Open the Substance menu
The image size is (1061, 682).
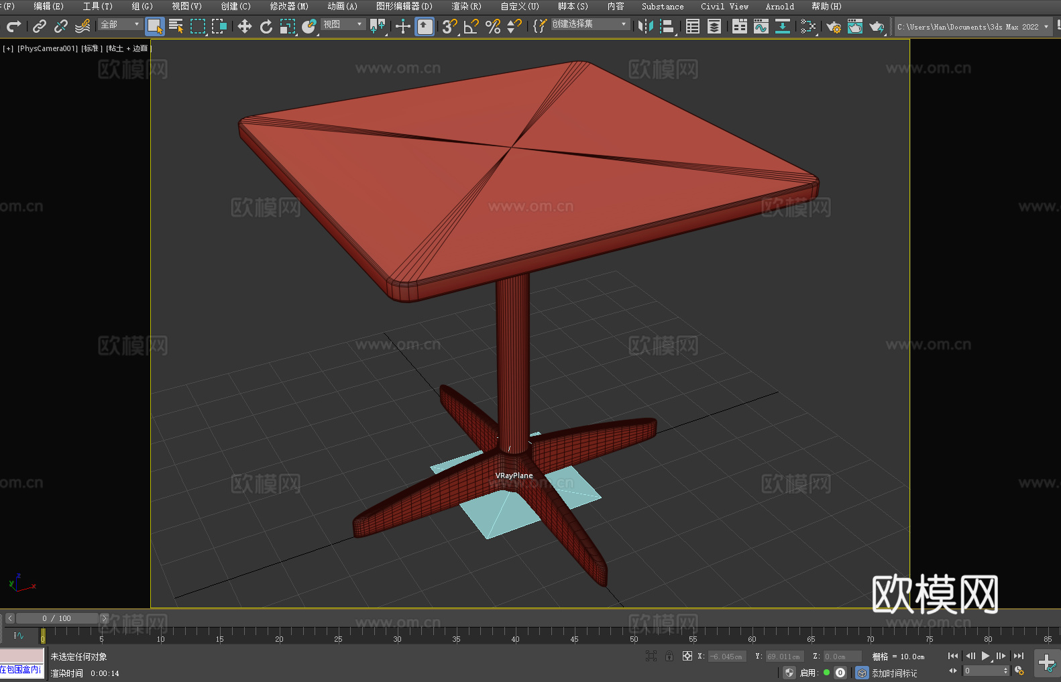pos(663,6)
